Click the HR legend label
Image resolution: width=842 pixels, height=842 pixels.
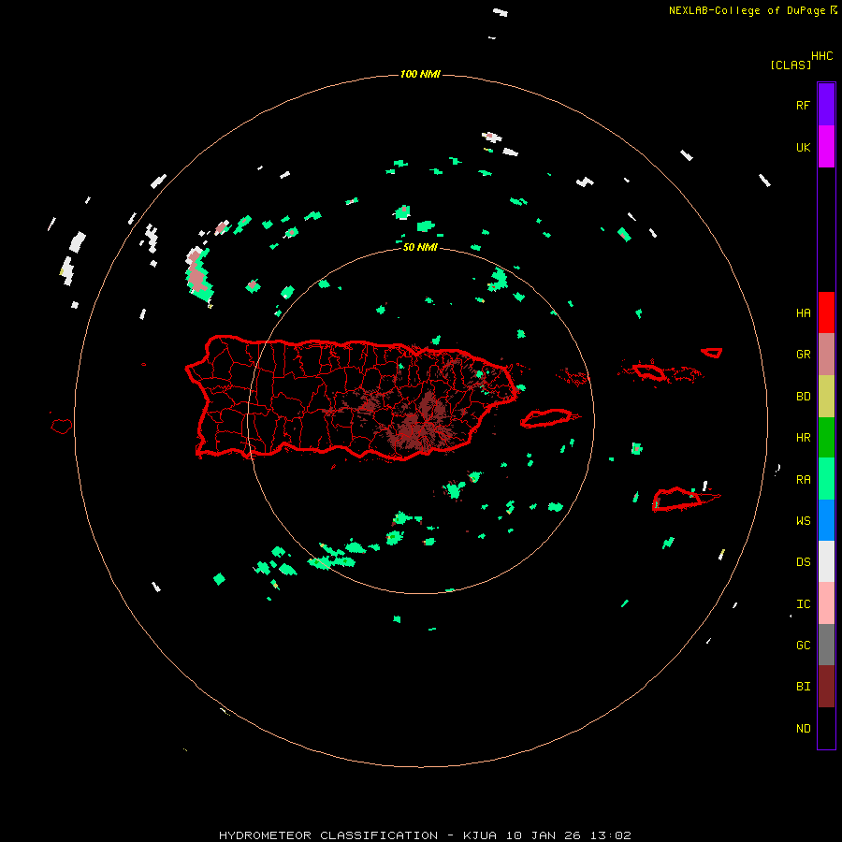pos(803,438)
